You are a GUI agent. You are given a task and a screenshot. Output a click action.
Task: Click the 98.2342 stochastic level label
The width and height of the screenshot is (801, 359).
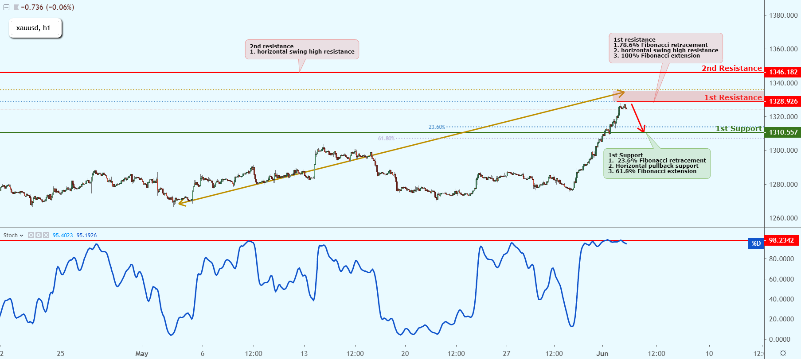click(781, 240)
